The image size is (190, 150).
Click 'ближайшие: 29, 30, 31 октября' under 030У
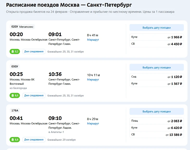tap(65, 96)
